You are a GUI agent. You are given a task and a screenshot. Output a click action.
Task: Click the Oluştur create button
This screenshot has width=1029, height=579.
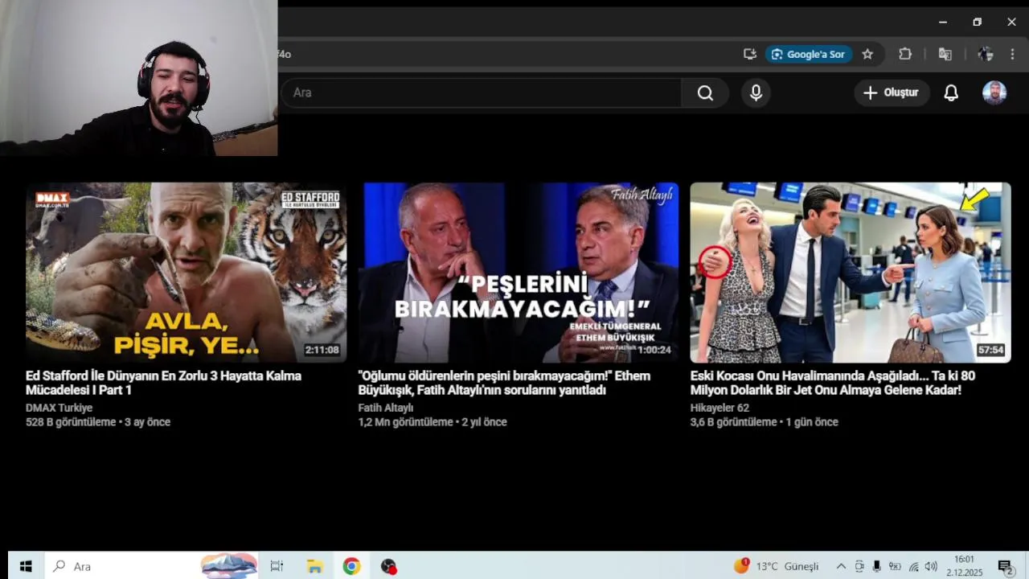point(892,92)
